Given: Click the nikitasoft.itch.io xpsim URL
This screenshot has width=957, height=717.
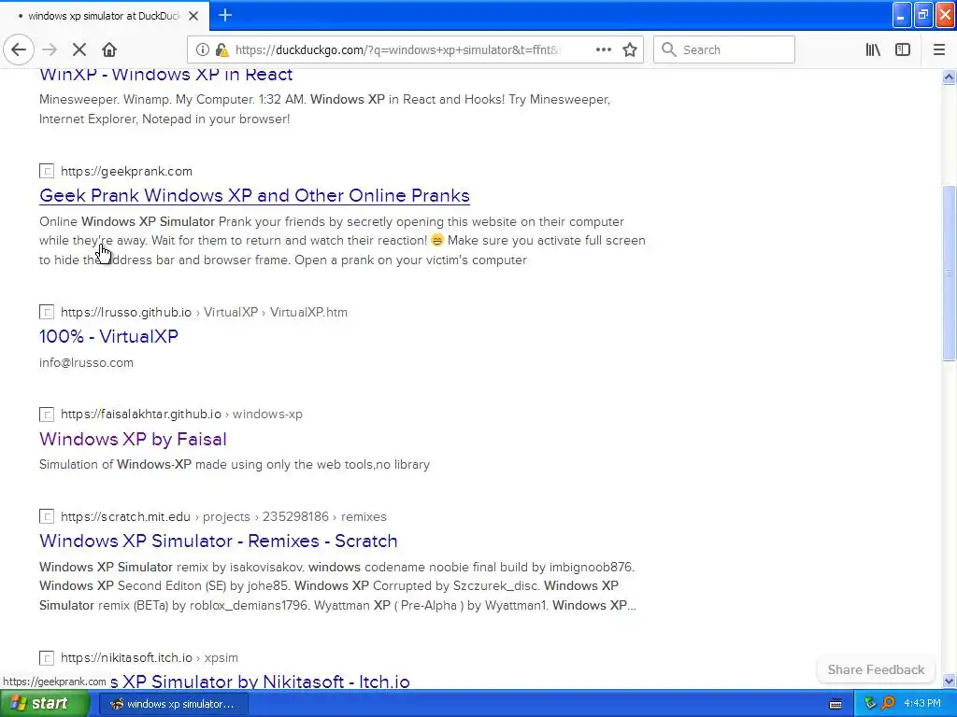Looking at the screenshot, I should click(x=150, y=658).
